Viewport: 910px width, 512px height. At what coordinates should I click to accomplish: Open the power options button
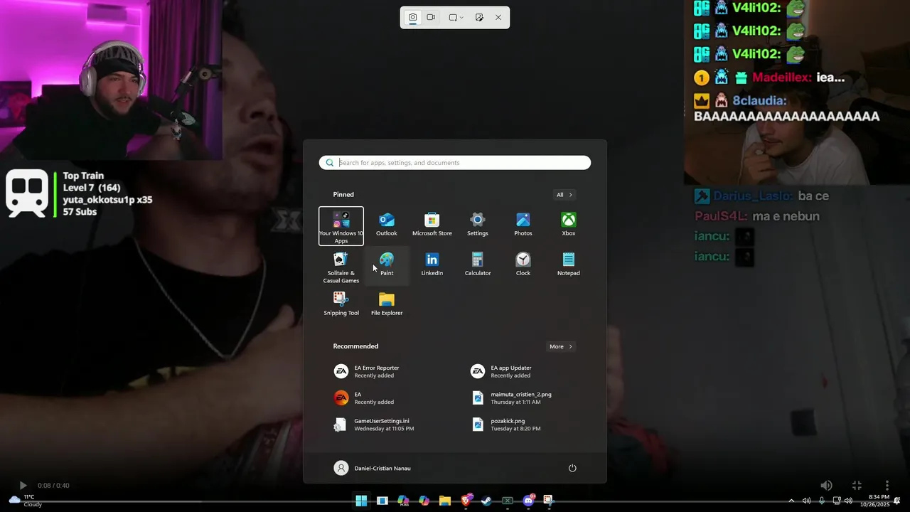pyautogui.click(x=572, y=468)
